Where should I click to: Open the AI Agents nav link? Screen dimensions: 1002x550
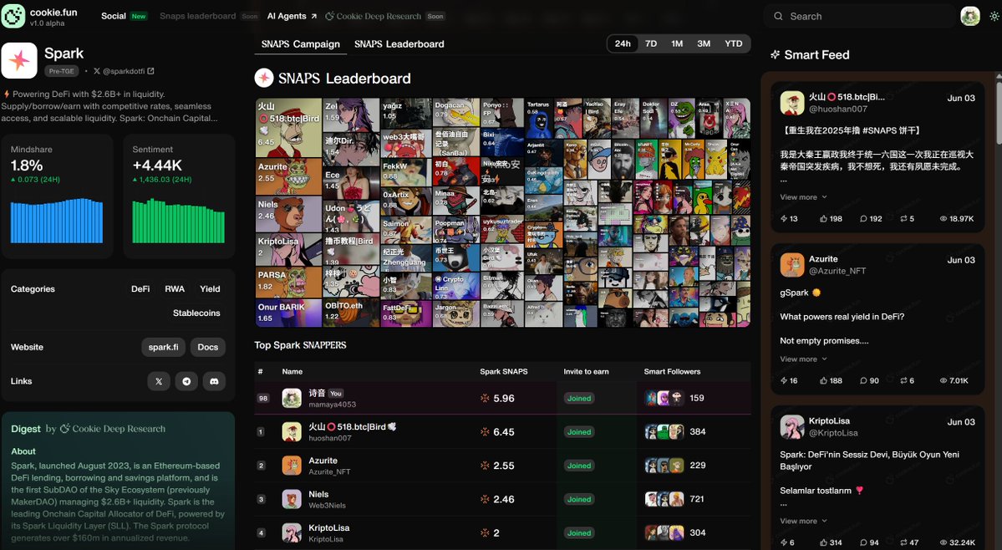pos(292,16)
